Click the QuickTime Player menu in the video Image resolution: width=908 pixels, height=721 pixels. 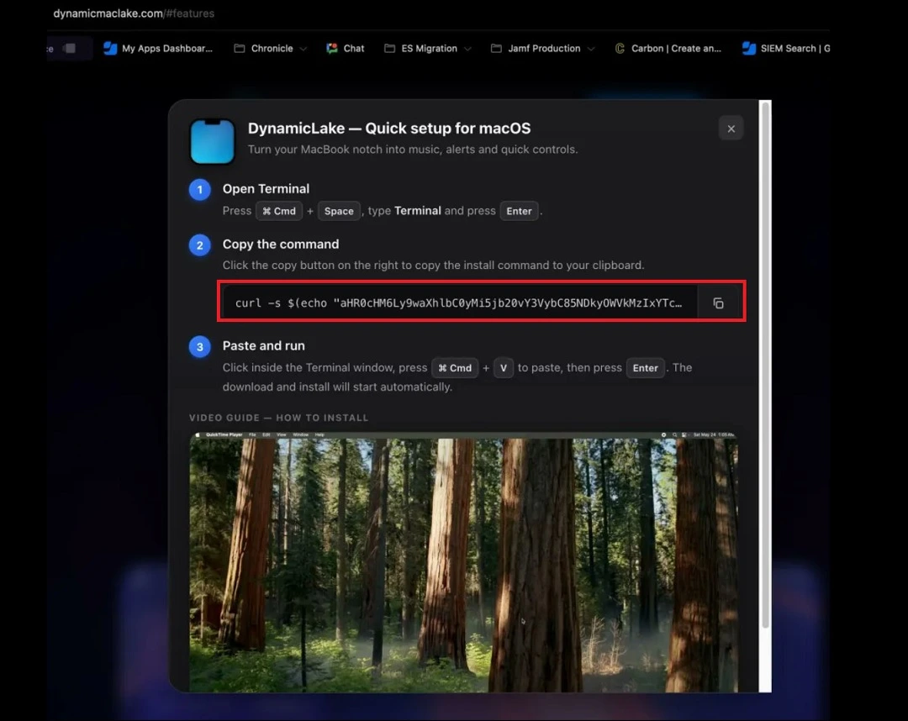(224, 434)
